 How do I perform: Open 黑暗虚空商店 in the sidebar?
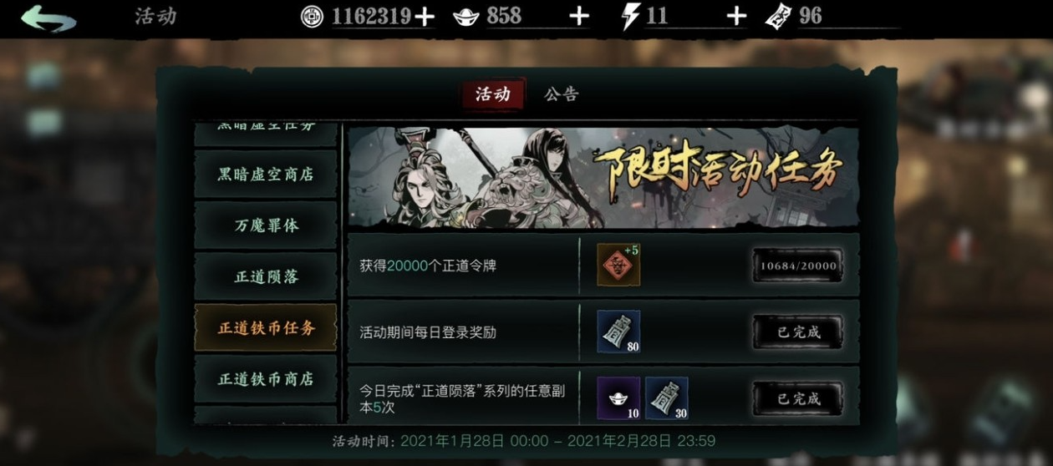click(266, 175)
